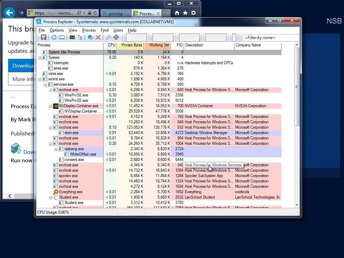Viewport: 344px width, 258px height.
Task: Click the process properties toolbar icon
Action: pos(90,37)
